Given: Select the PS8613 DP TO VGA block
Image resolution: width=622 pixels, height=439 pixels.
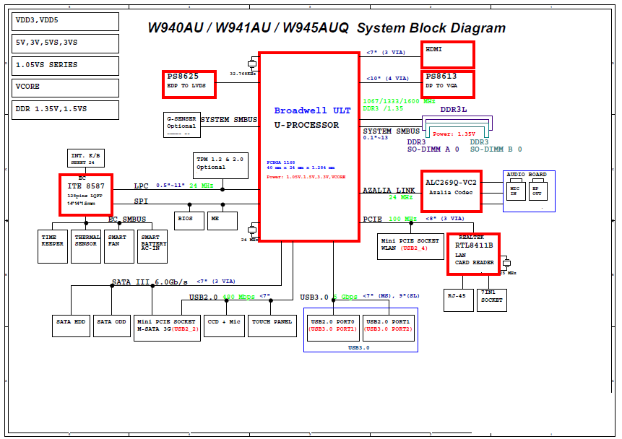Looking at the screenshot, I should (448, 84).
